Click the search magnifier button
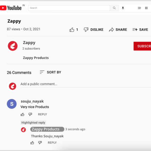151x151 pixels. 114,8
